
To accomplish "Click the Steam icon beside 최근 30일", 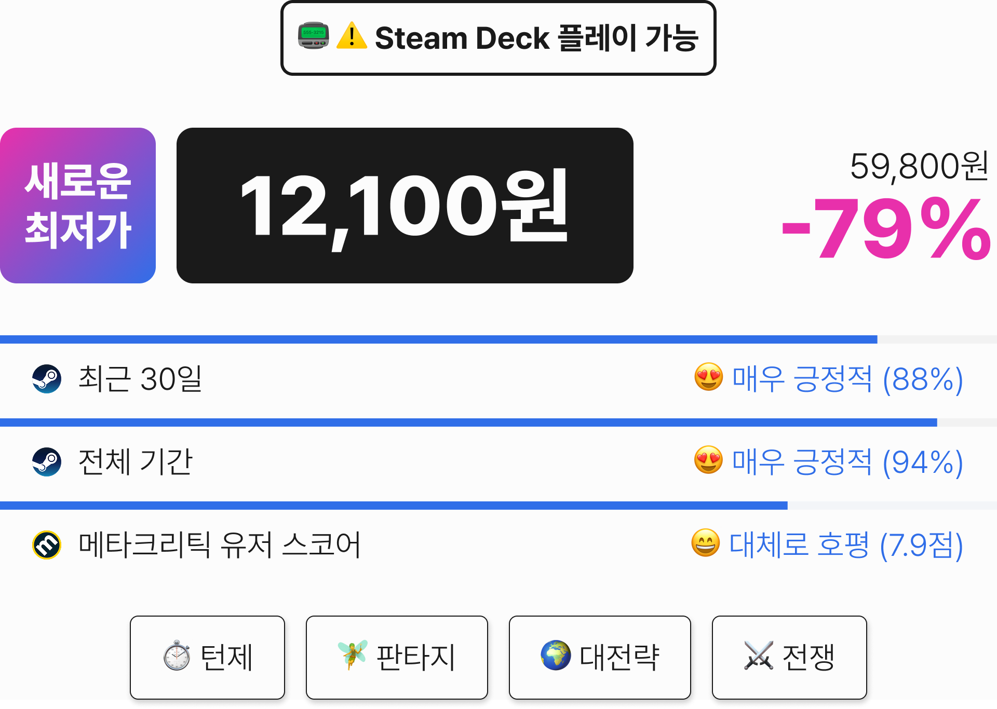I will pyautogui.click(x=47, y=379).
